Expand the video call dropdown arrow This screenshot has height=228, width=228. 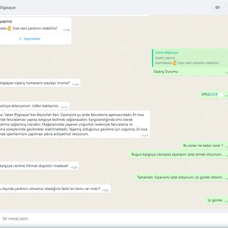(x=224, y=7)
